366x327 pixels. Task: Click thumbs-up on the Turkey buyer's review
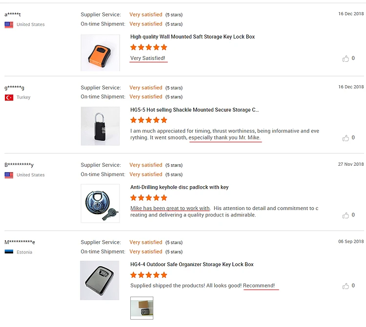click(x=346, y=138)
